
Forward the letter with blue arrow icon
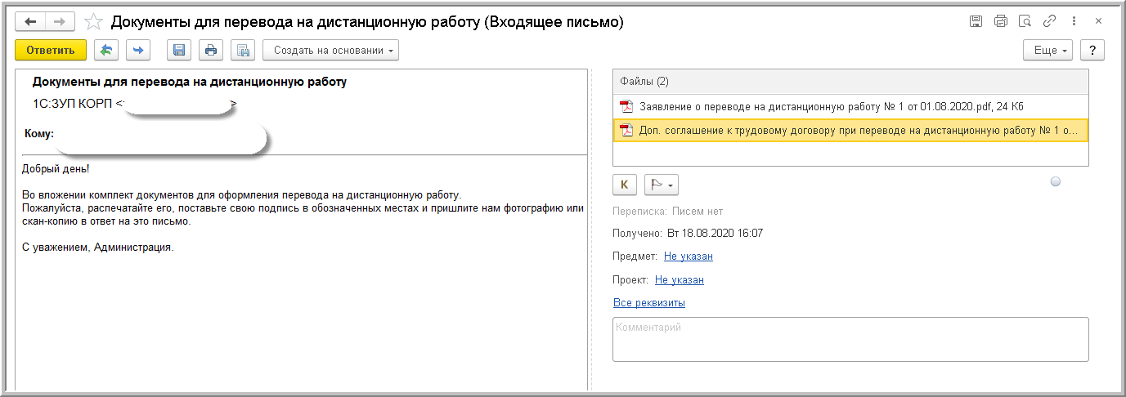(x=137, y=51)
